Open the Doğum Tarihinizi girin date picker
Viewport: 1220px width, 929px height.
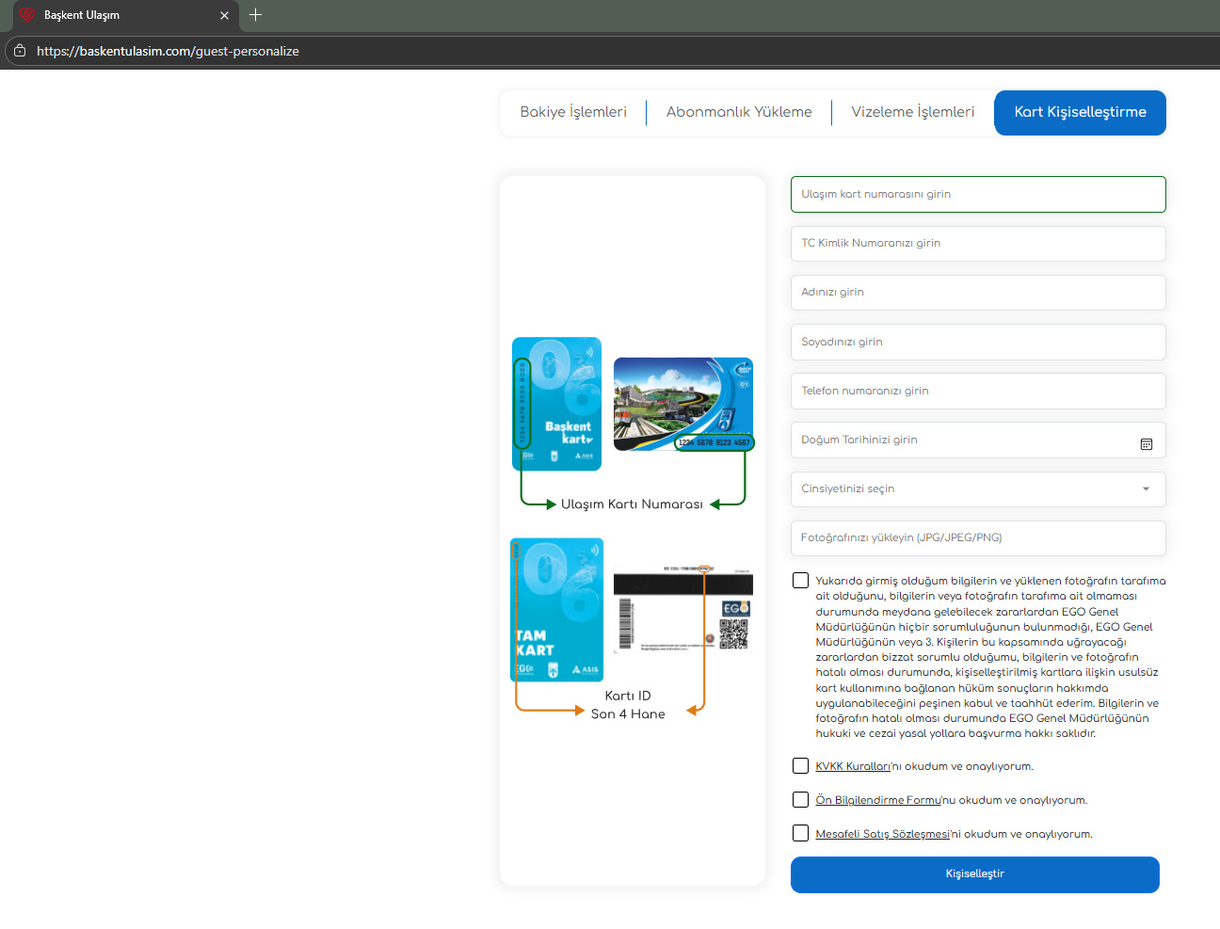pyautogui.click(x=960, y=440)
